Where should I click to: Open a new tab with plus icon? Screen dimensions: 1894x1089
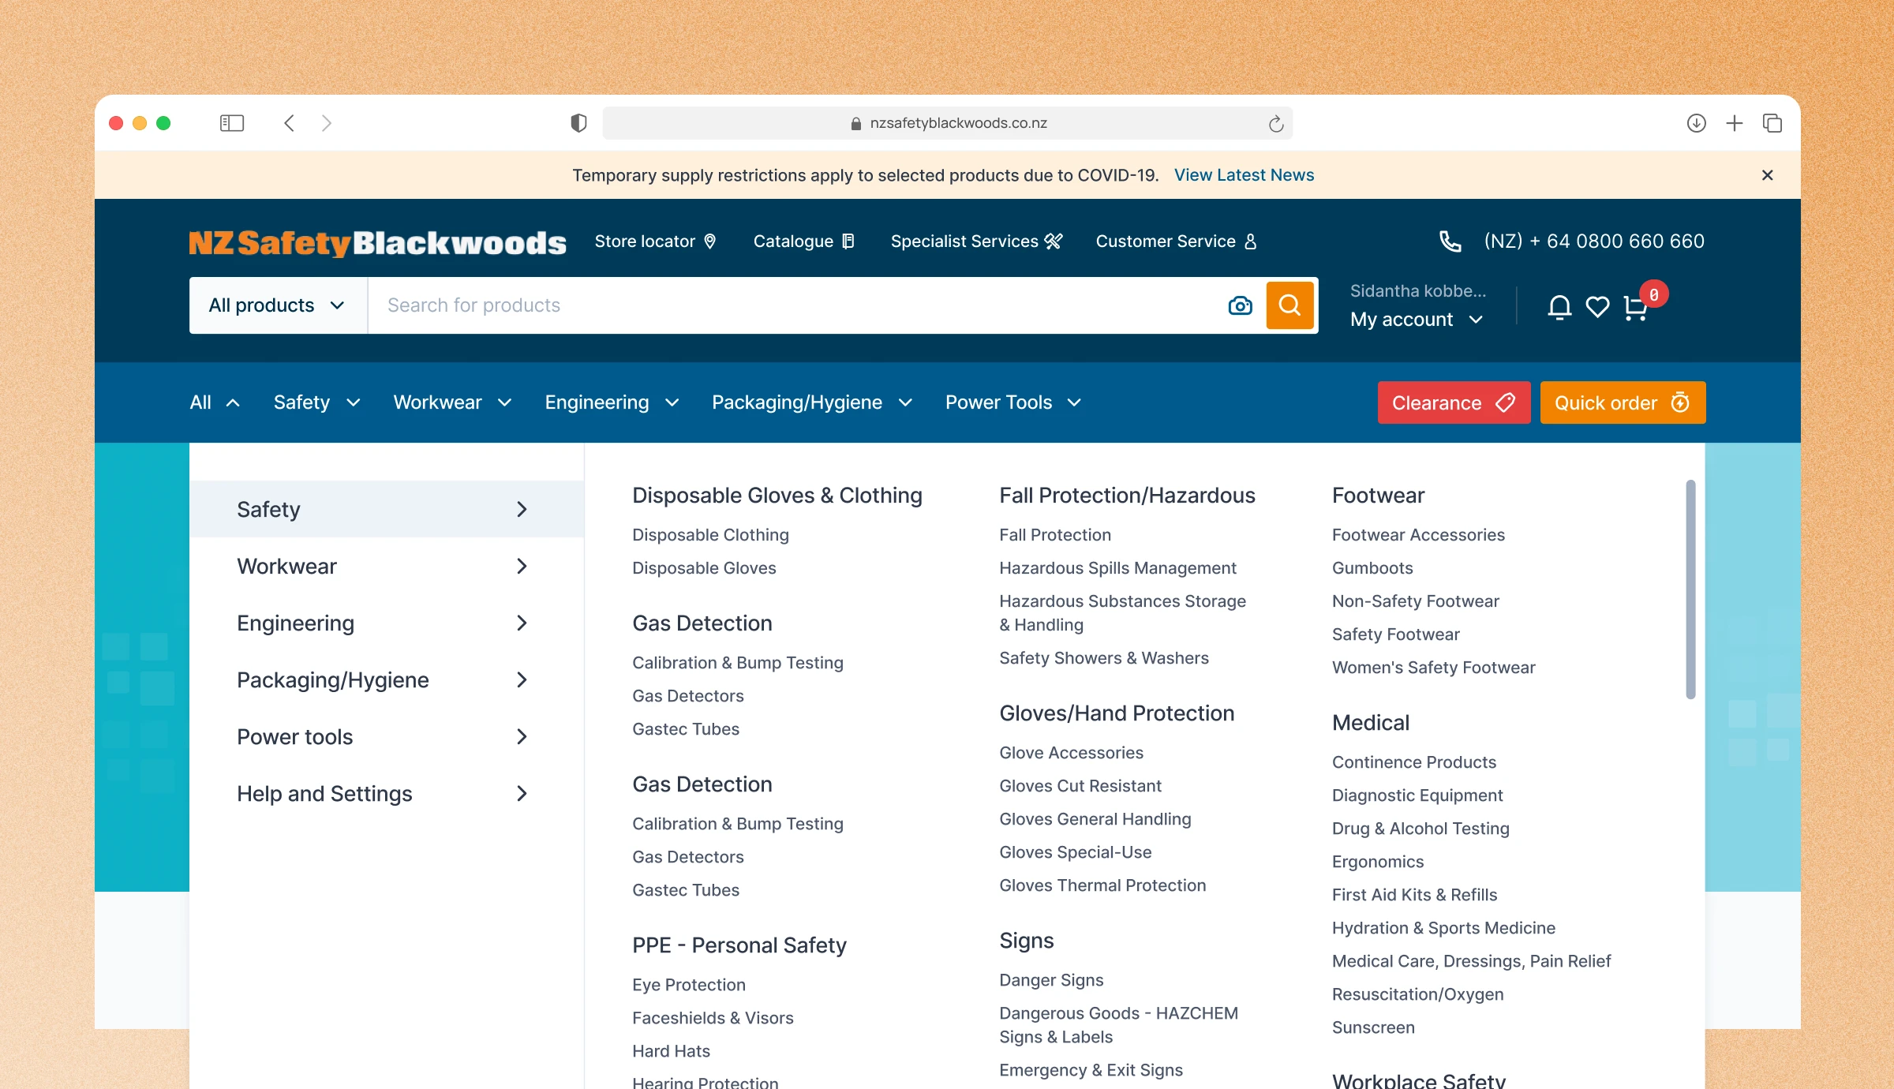[x=1734, y=123]
